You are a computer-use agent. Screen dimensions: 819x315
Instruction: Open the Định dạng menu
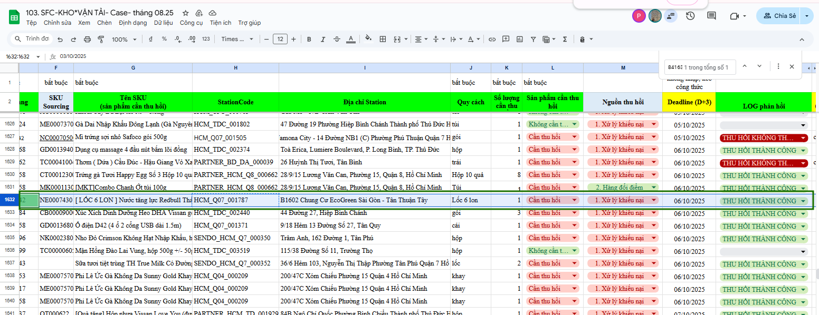pos(133,23)
